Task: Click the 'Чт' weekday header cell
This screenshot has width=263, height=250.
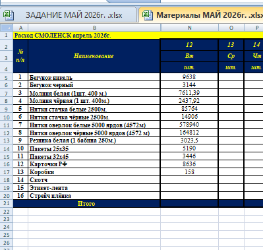Action: 254,56
